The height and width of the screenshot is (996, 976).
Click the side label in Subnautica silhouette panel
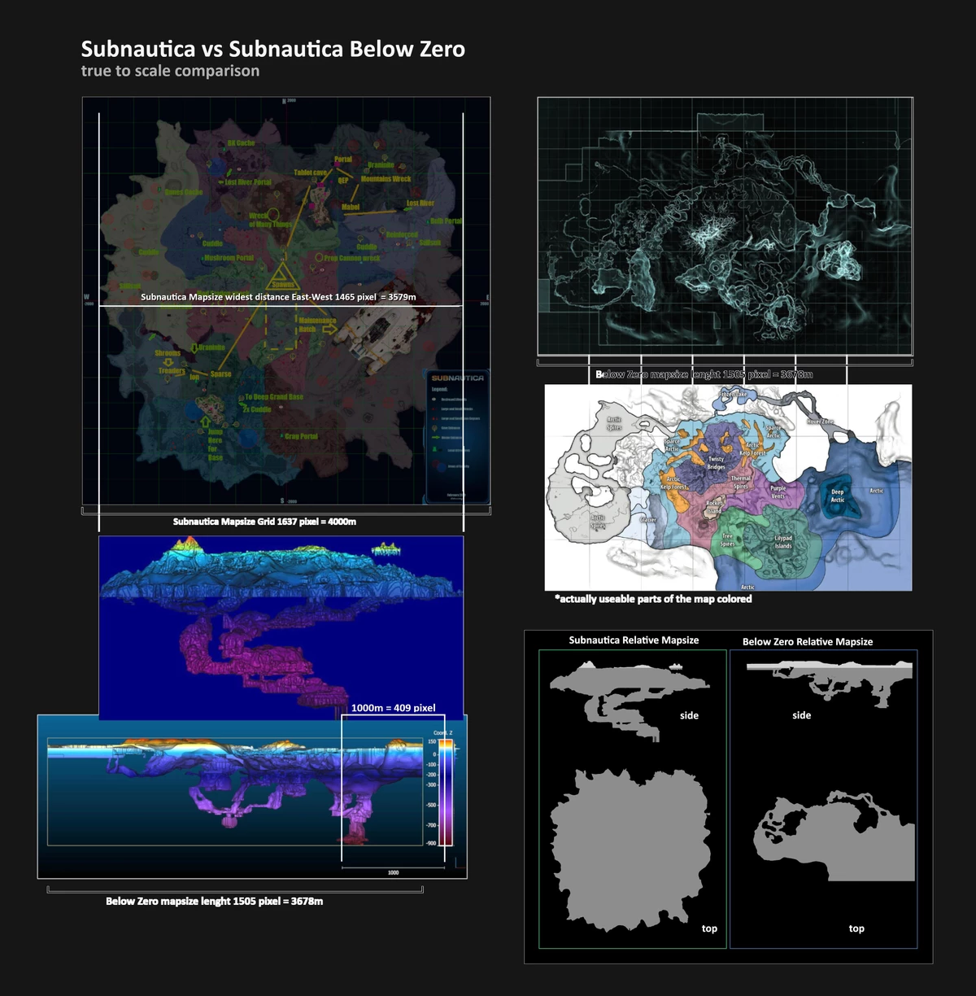pos(689,715)
